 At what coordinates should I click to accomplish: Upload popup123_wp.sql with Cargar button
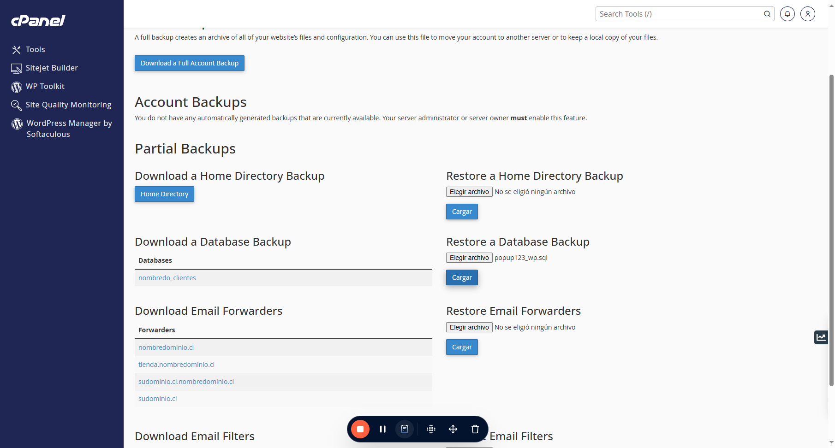(x=462, y=277)
